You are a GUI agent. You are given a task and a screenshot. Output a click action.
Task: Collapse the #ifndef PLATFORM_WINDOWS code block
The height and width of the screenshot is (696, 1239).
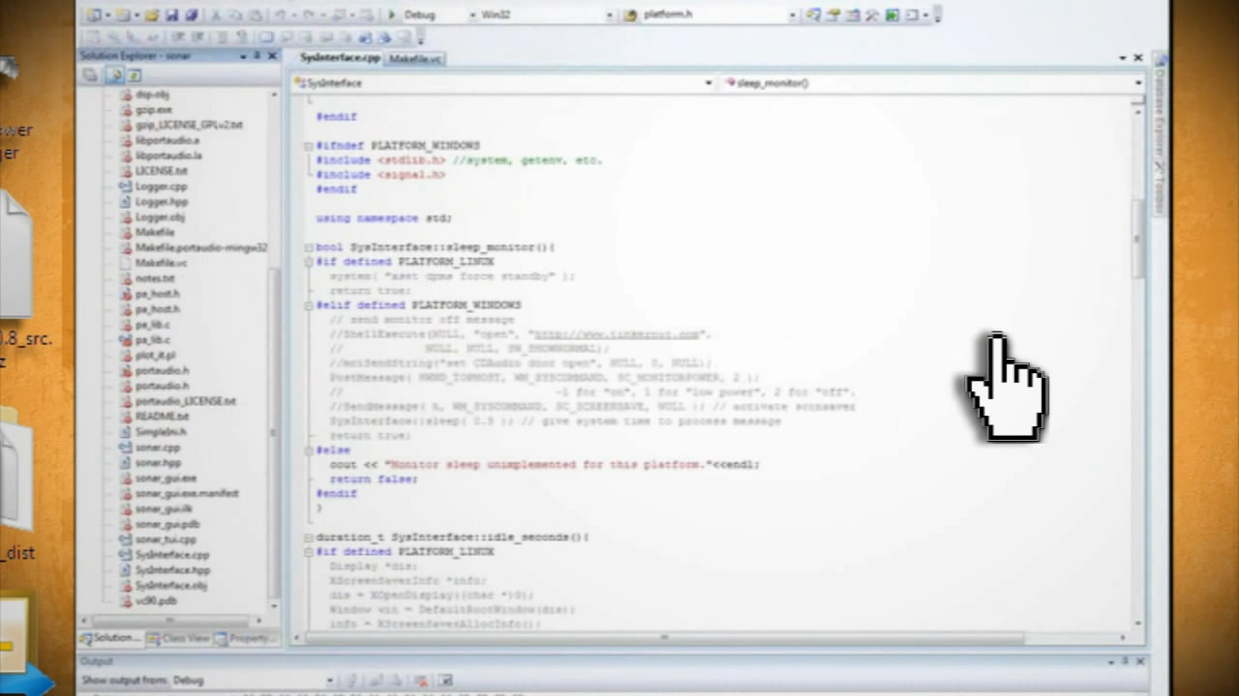point(309,146)
